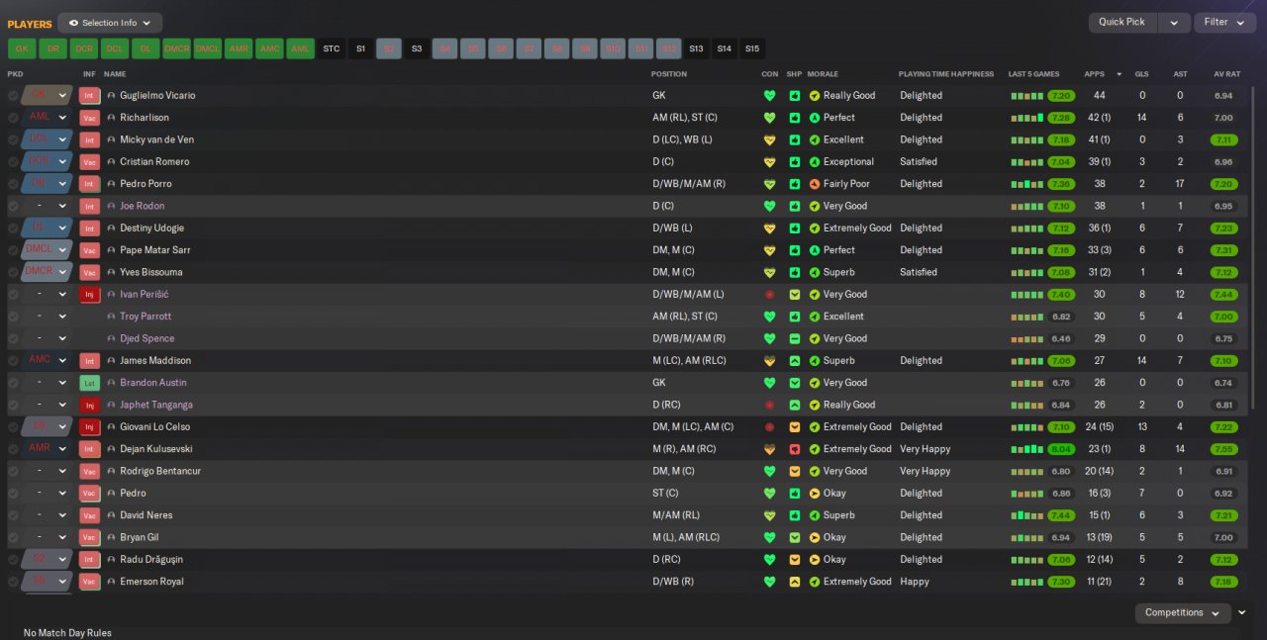
Task: Click the 7.55 average rating for Dejan Kulusevski
Action: click(1223, 449)
